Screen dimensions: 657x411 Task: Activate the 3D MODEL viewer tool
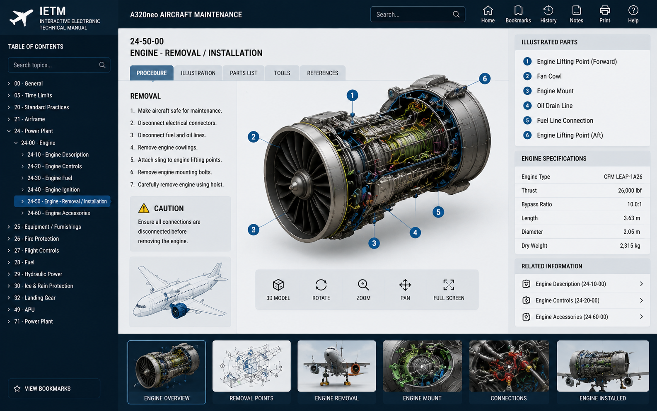tap(278, 290)
